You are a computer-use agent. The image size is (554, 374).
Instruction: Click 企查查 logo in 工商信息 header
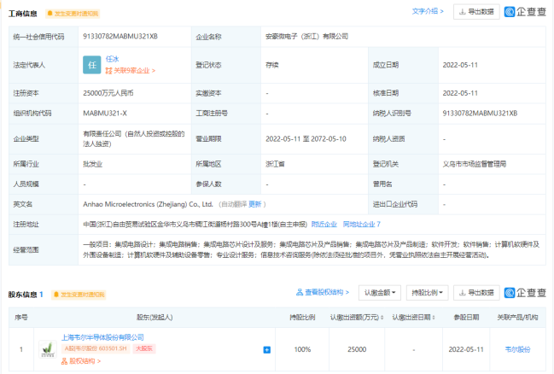tap(525, 12)
